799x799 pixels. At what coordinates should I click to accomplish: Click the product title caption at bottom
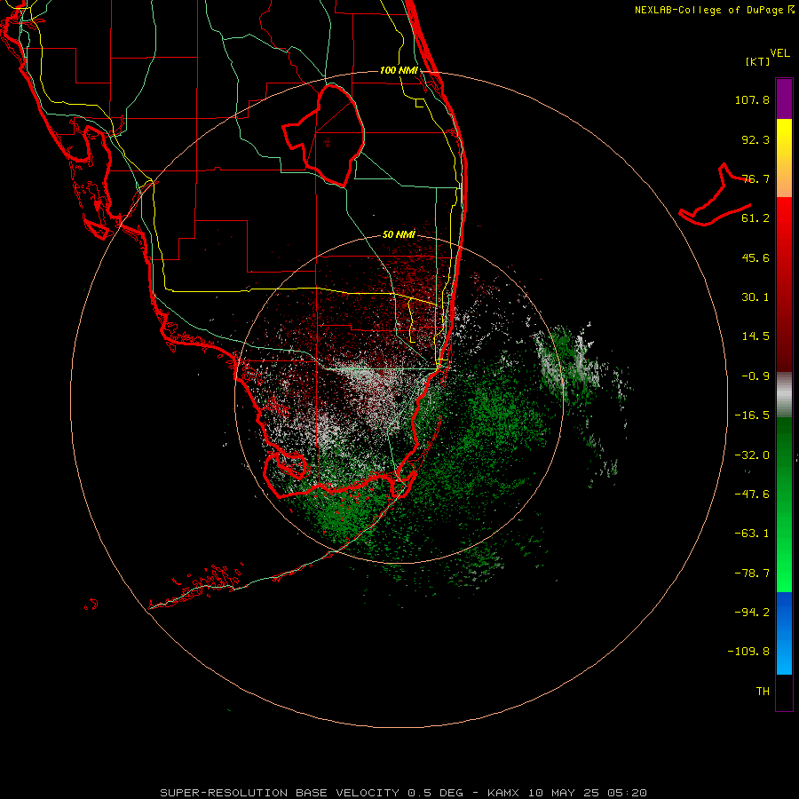(404, 793)
